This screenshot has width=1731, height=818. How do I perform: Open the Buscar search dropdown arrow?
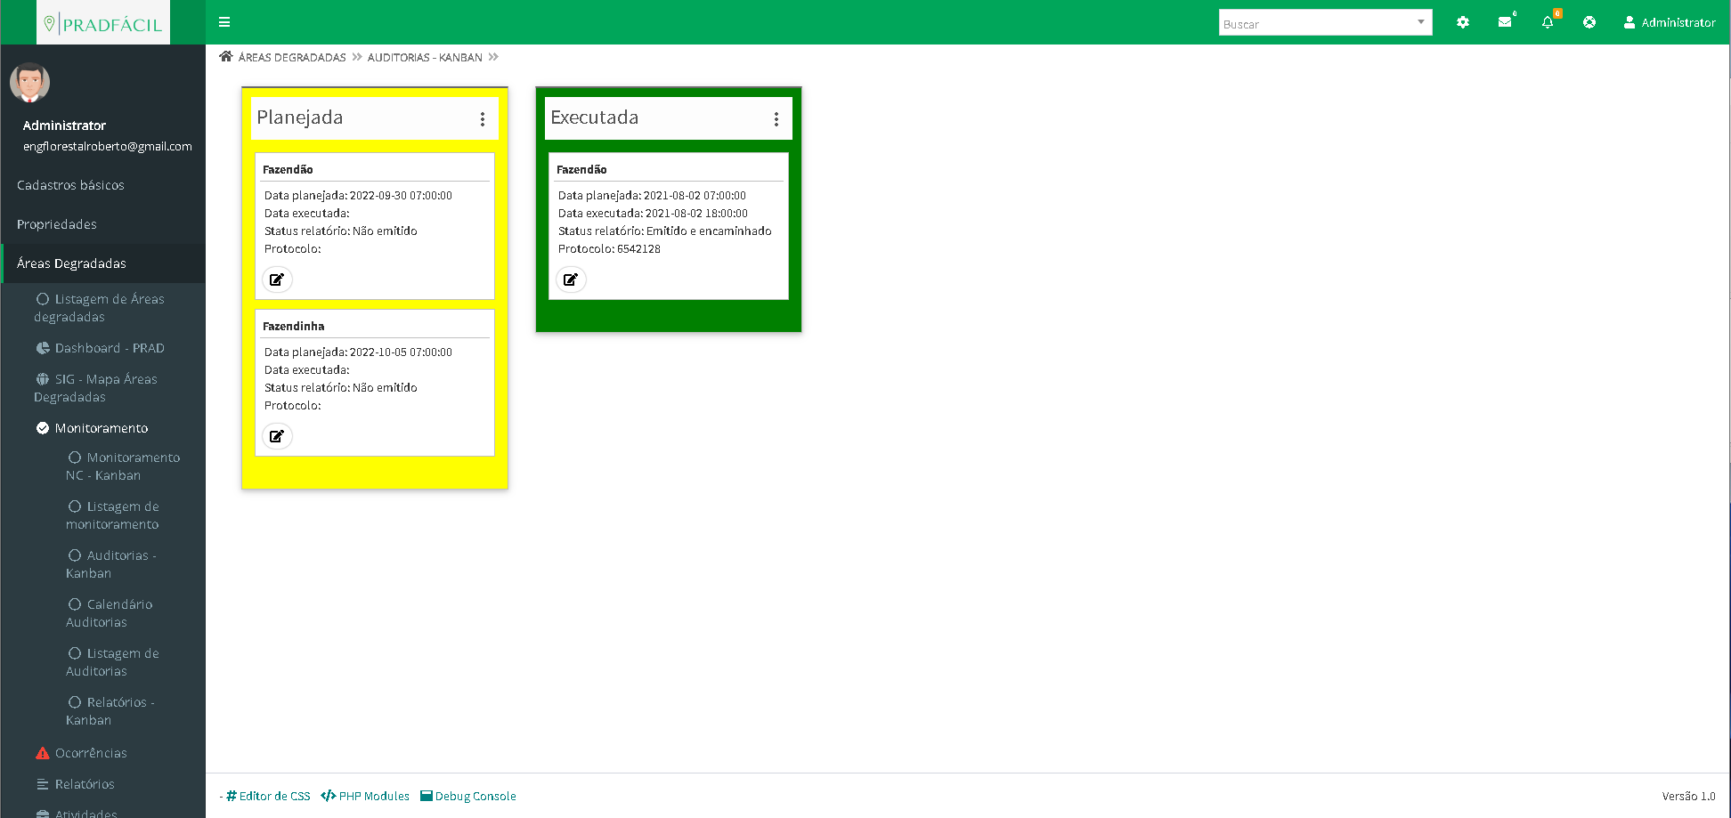1421,22
